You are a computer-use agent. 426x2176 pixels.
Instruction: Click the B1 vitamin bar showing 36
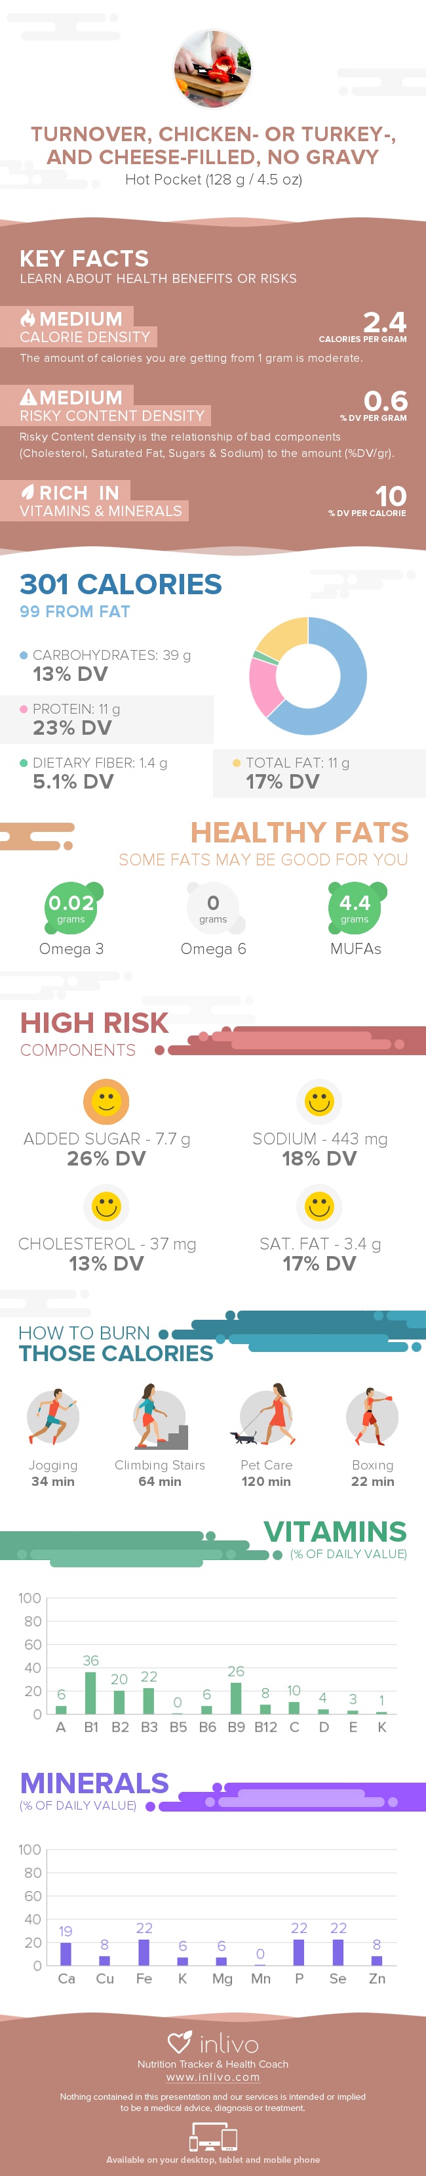point(90,1693)
